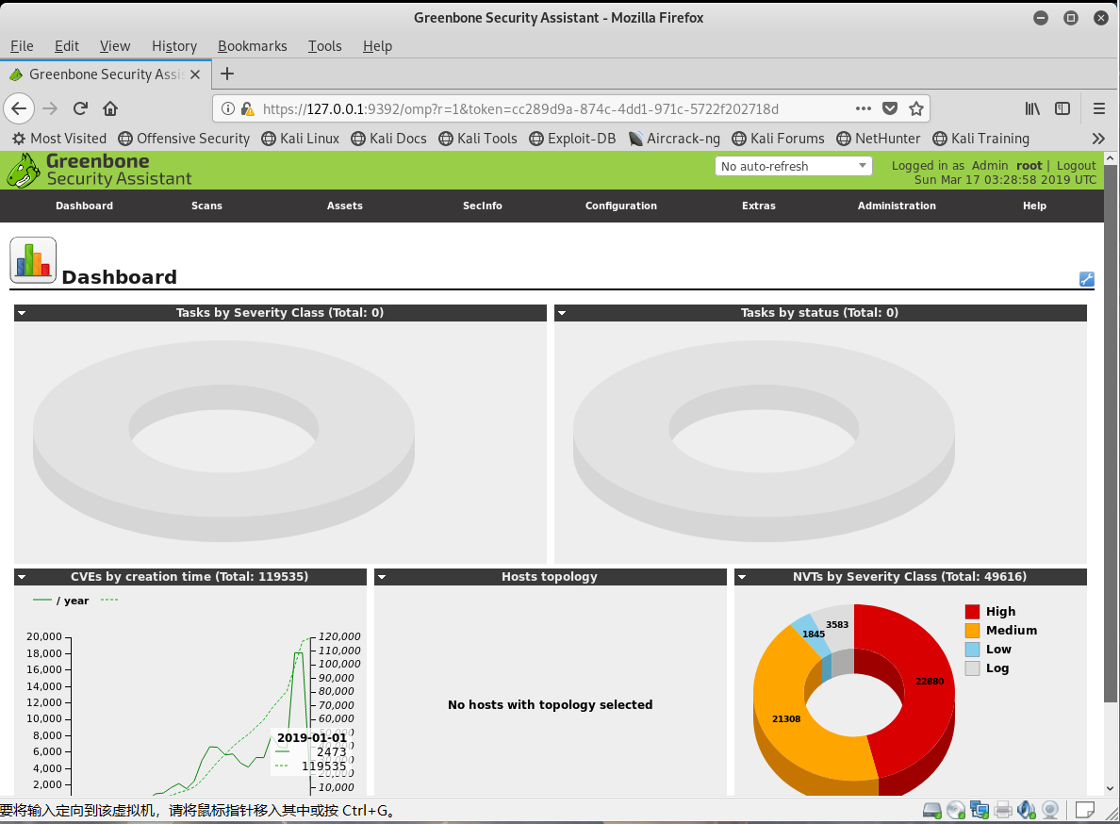Screen dimensions: 1120x824
Task: Open Offensive Security bookmark
Action: [x=184, y=139]
